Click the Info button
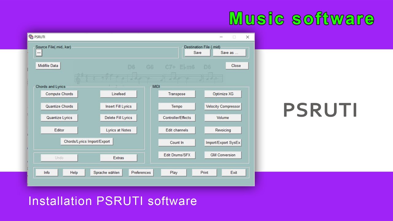This screenshot has width=393, height=221. click(x=47, y=173)
